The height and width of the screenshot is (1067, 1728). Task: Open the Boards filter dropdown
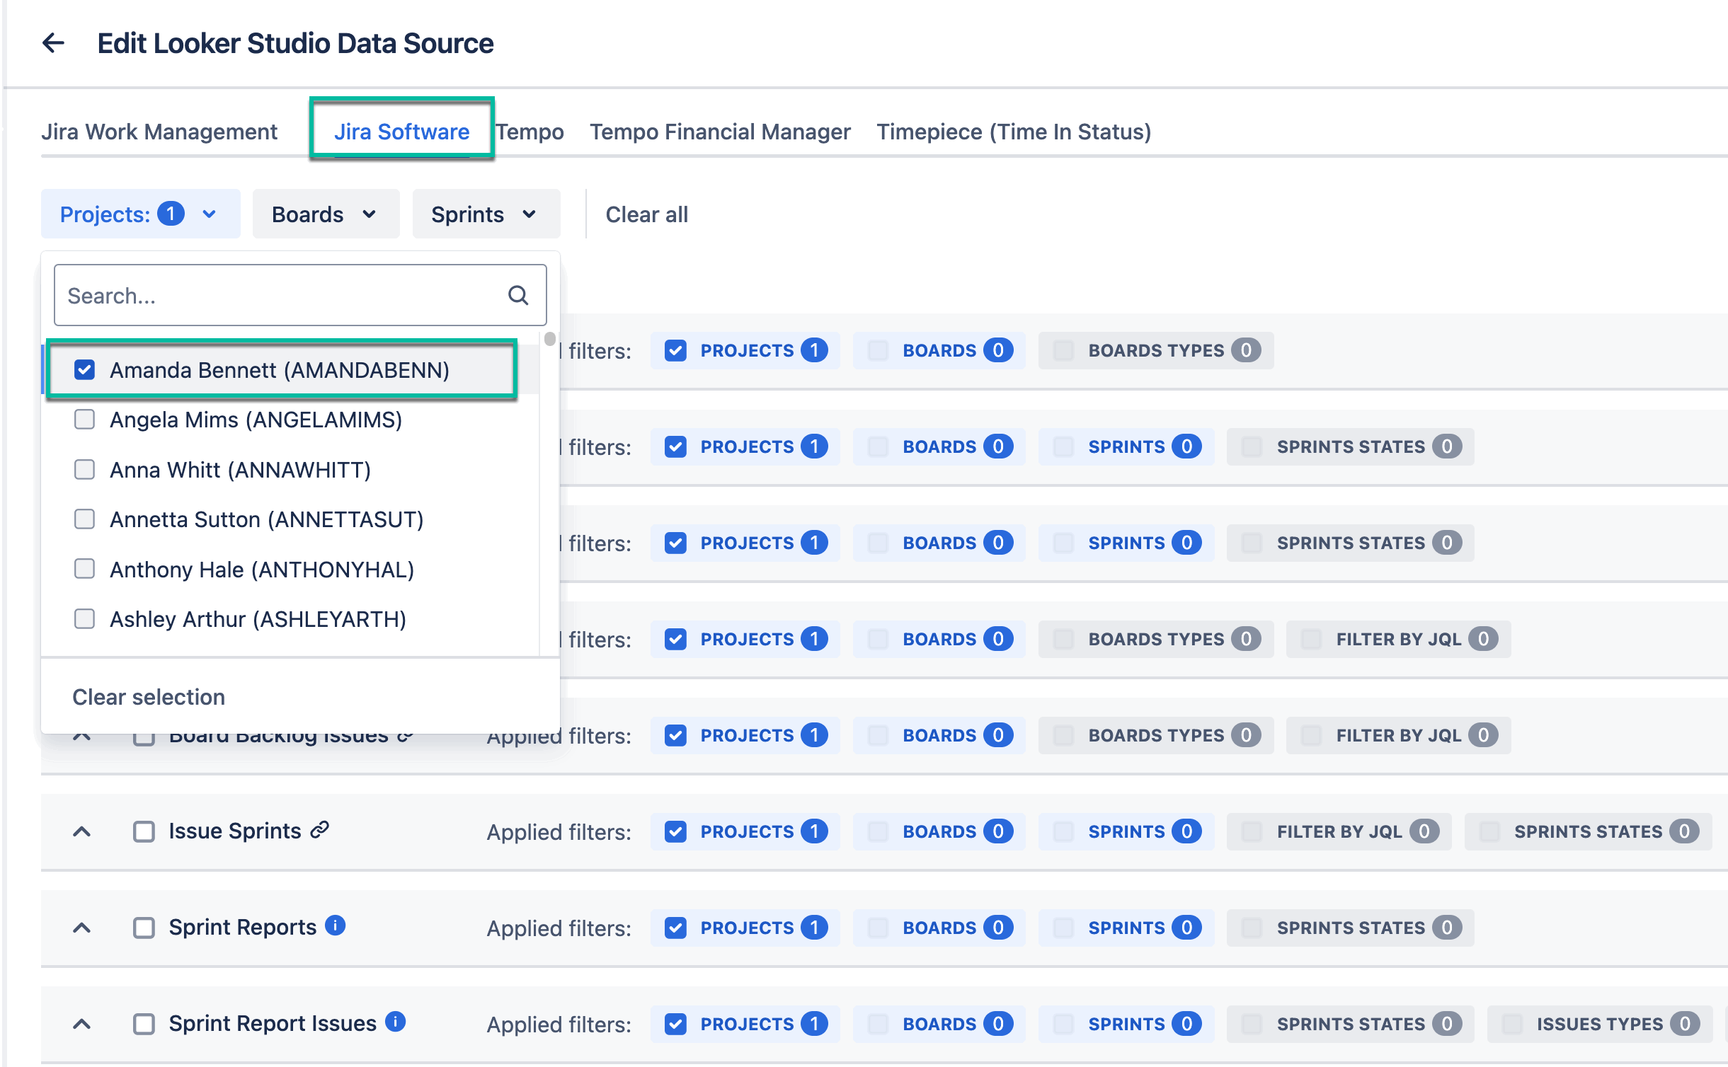[x=325, y=214]
